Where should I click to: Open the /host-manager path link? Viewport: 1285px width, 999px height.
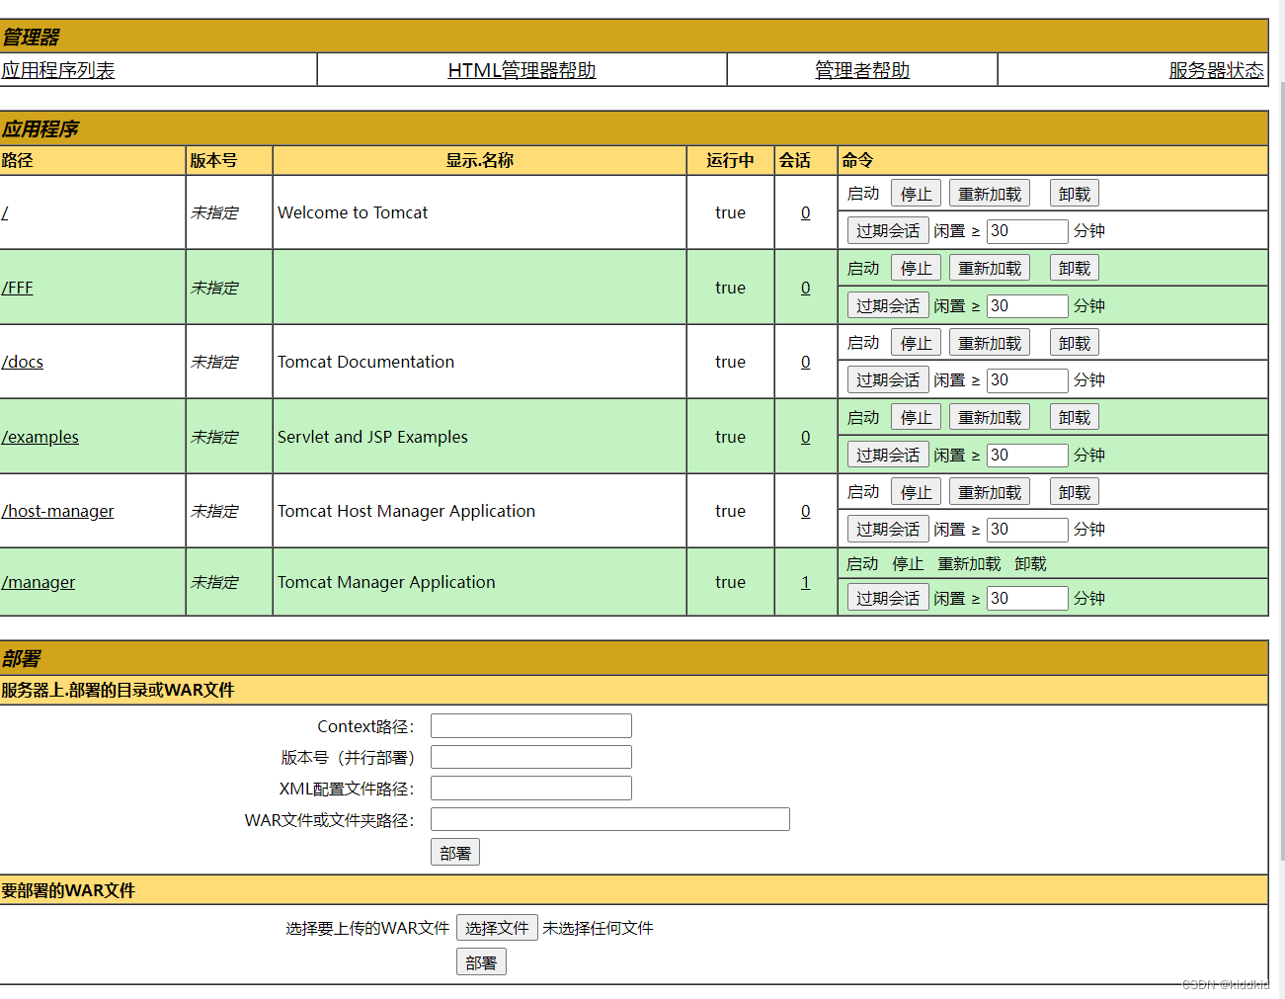pos(57,511)
